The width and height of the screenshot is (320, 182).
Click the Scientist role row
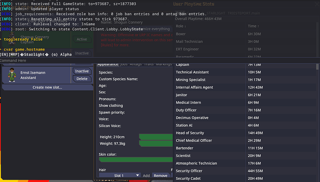[x=246, y=156]
